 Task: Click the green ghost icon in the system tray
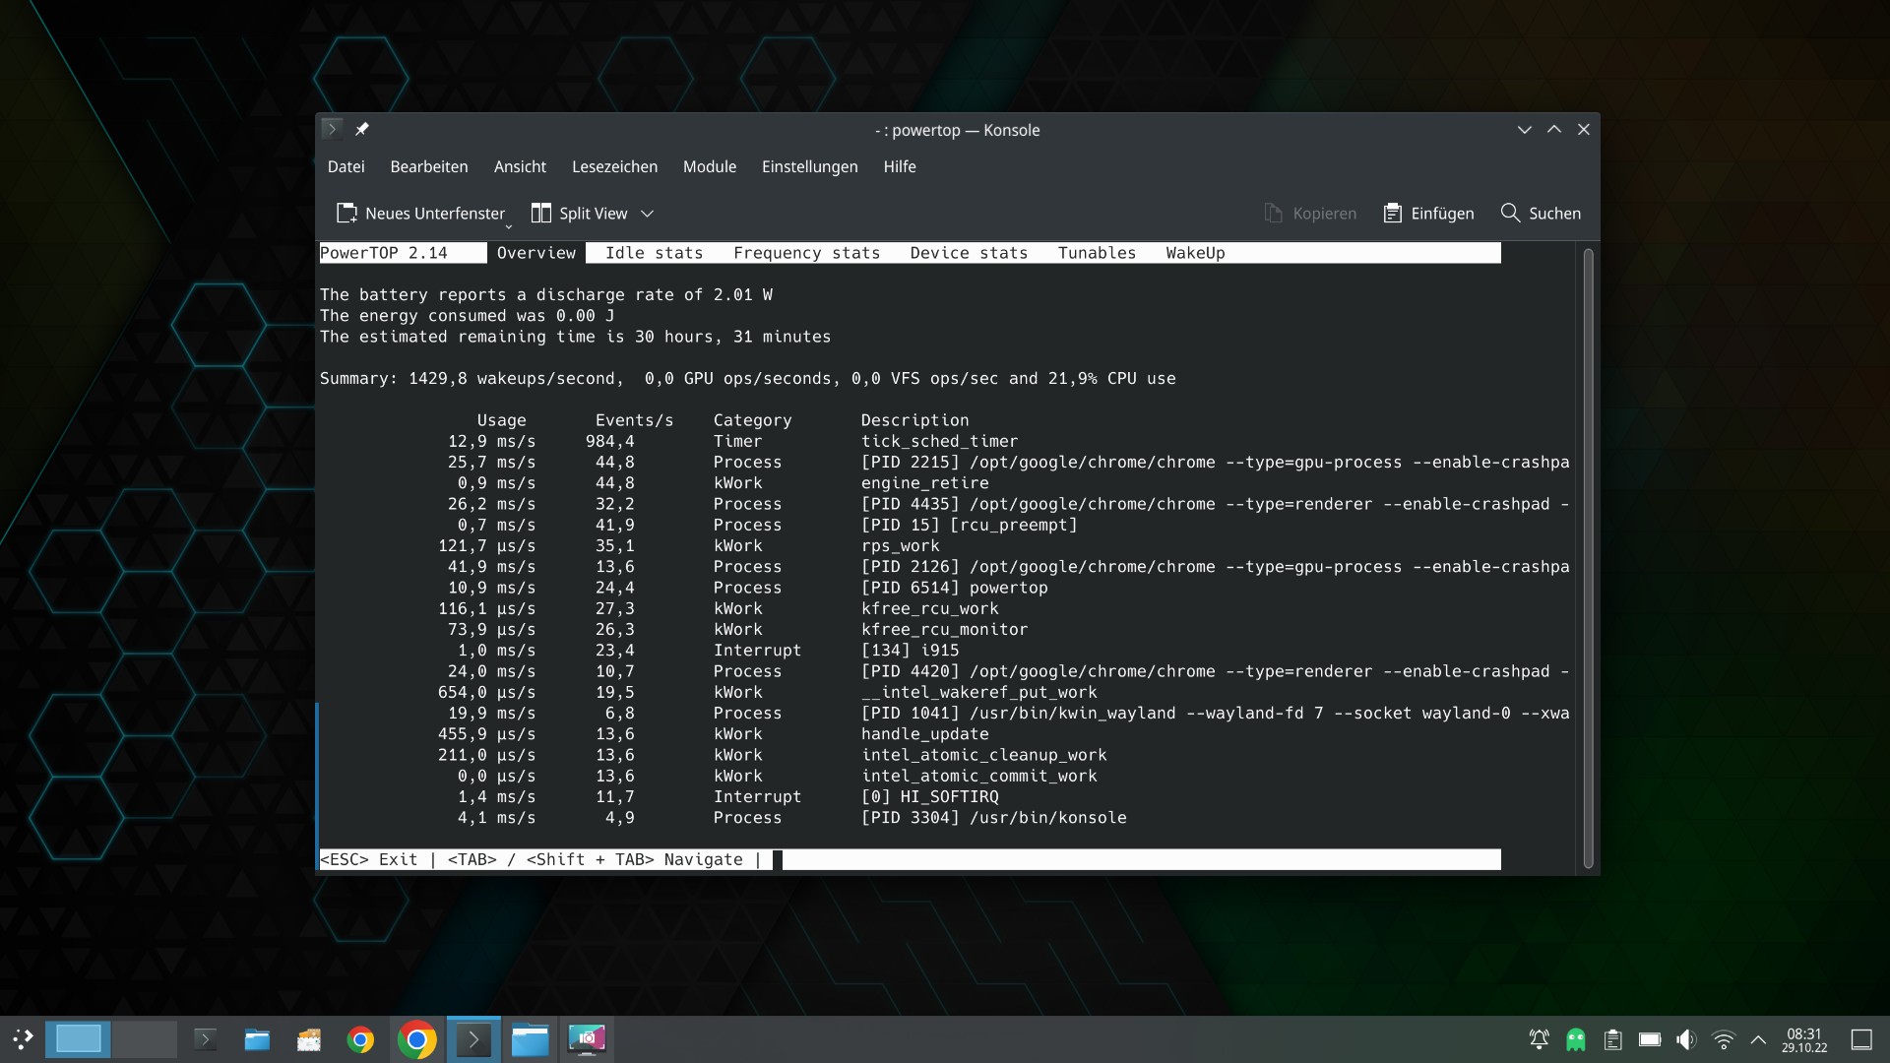click(x=1576, y=1039)
